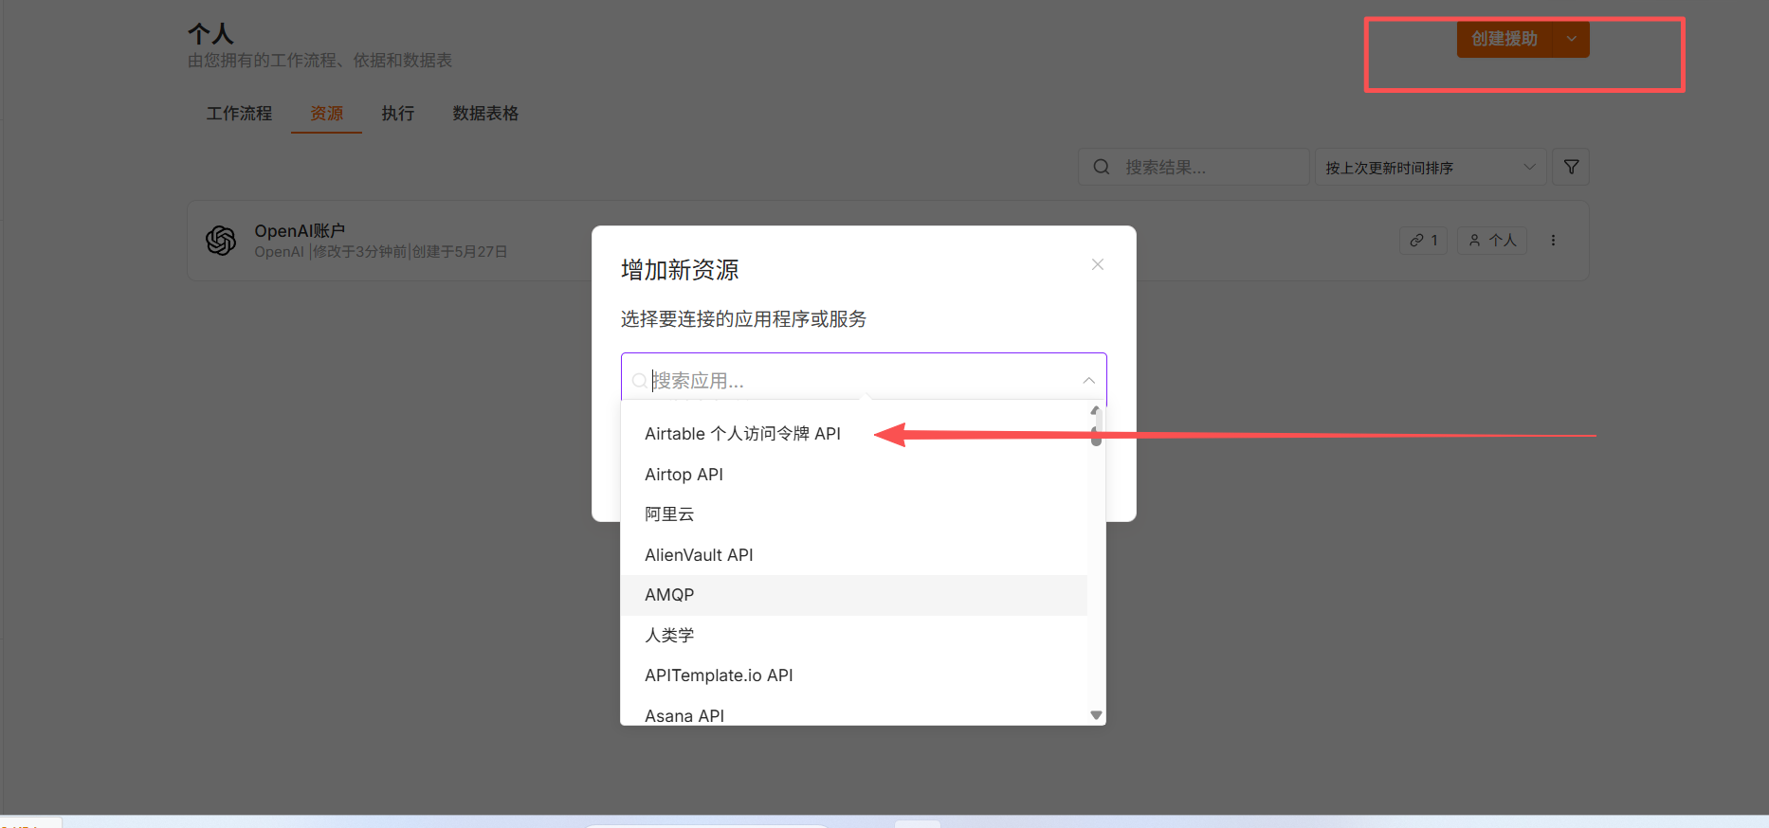Select the highlighted AMQP option
This screenshot has width=1769, height=828.
(x=853, y=595)
